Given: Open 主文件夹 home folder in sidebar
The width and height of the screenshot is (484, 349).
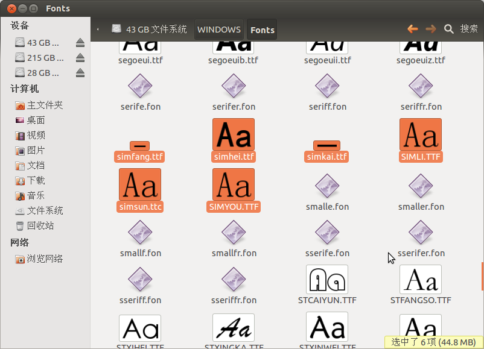Looking at the screenshot, I should [x=39, y=105].
